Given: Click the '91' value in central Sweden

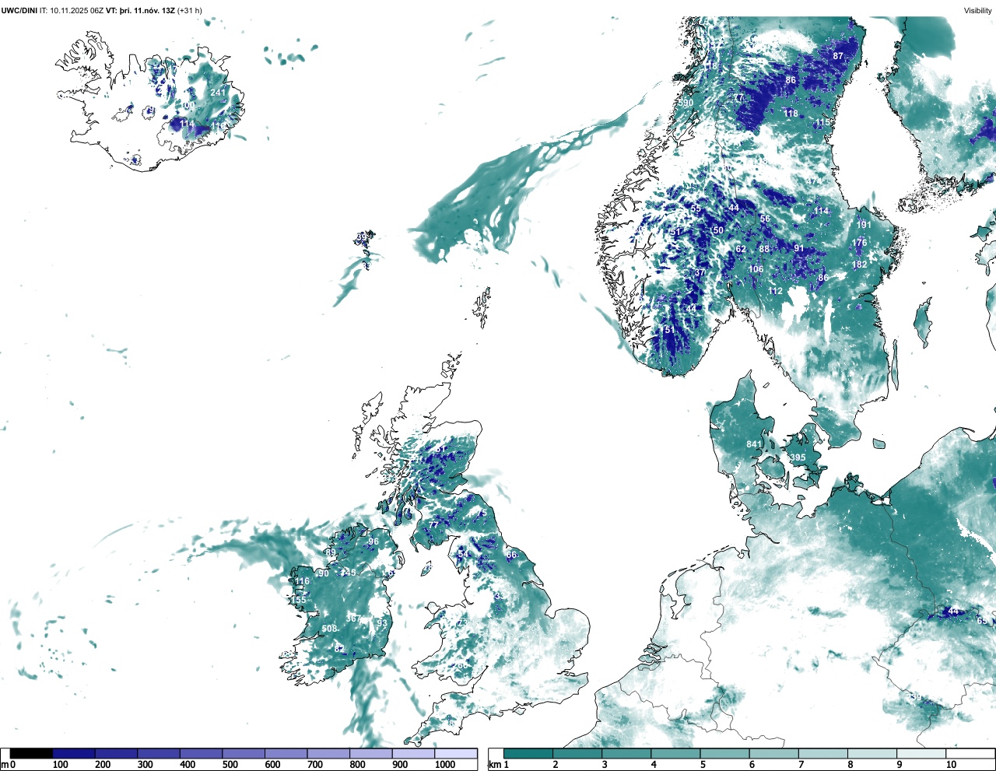Looking at the screenshot, I should tap(799, 249).
